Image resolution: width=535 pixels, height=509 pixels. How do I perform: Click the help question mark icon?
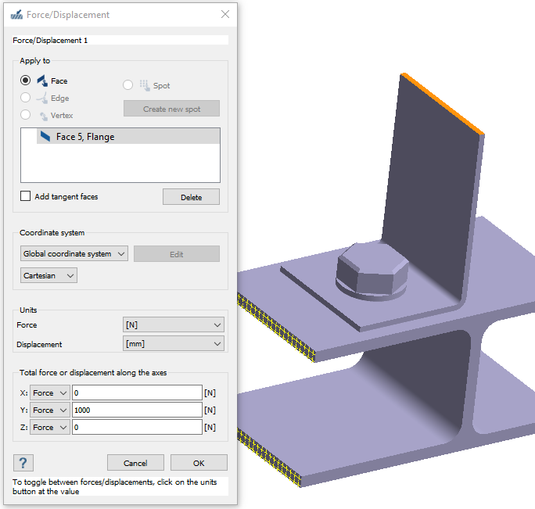click(23, 462)
